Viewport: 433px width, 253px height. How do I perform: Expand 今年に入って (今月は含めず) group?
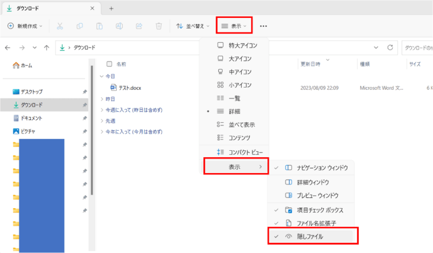point(102,132)
